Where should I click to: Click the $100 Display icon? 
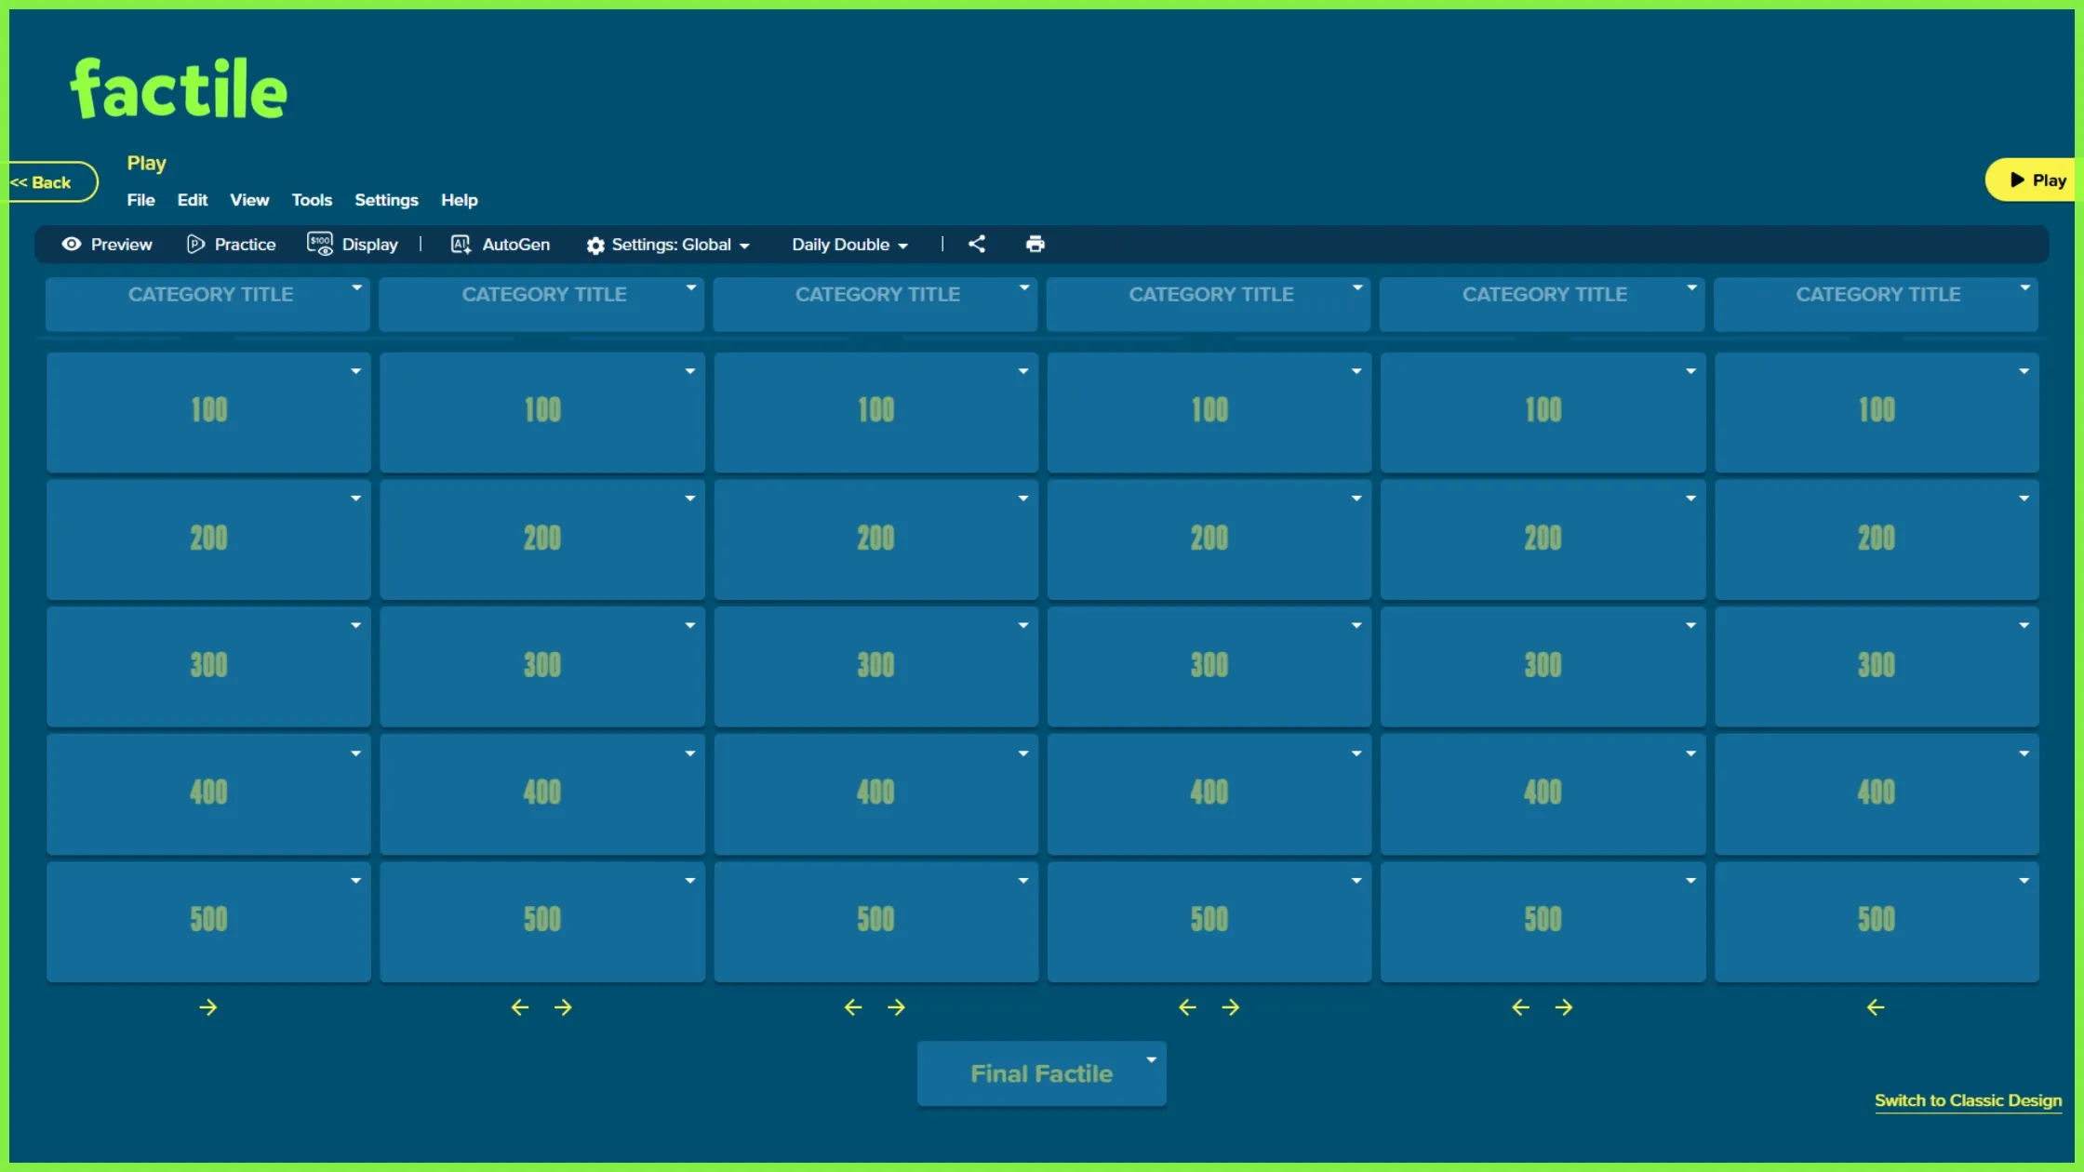(x=319, y=244)
